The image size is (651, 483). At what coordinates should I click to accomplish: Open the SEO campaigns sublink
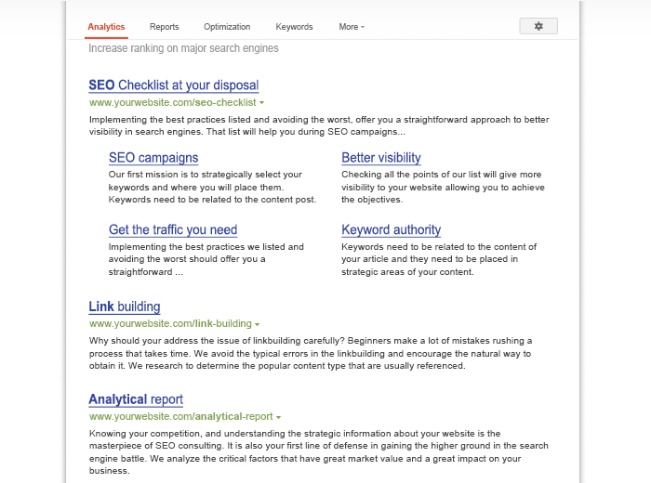[153, 158]
